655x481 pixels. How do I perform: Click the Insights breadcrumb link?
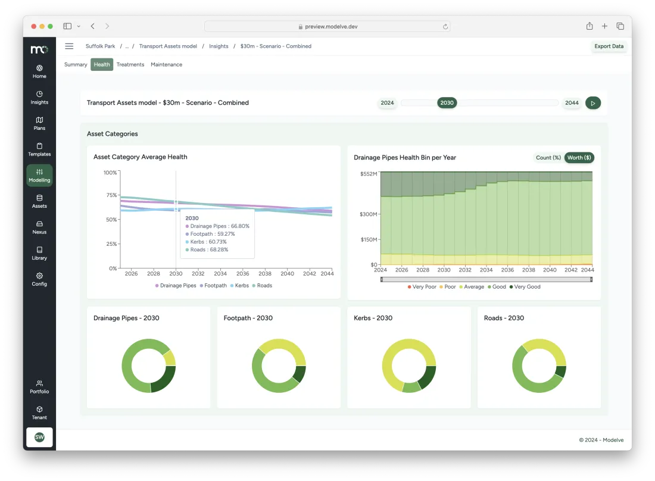click(219, 46)
